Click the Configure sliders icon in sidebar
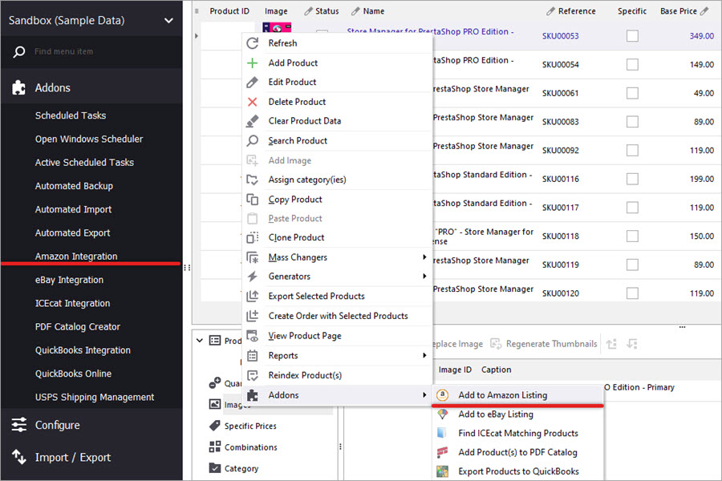The height and width of the screenshot is (481, 722). [19, 425]
